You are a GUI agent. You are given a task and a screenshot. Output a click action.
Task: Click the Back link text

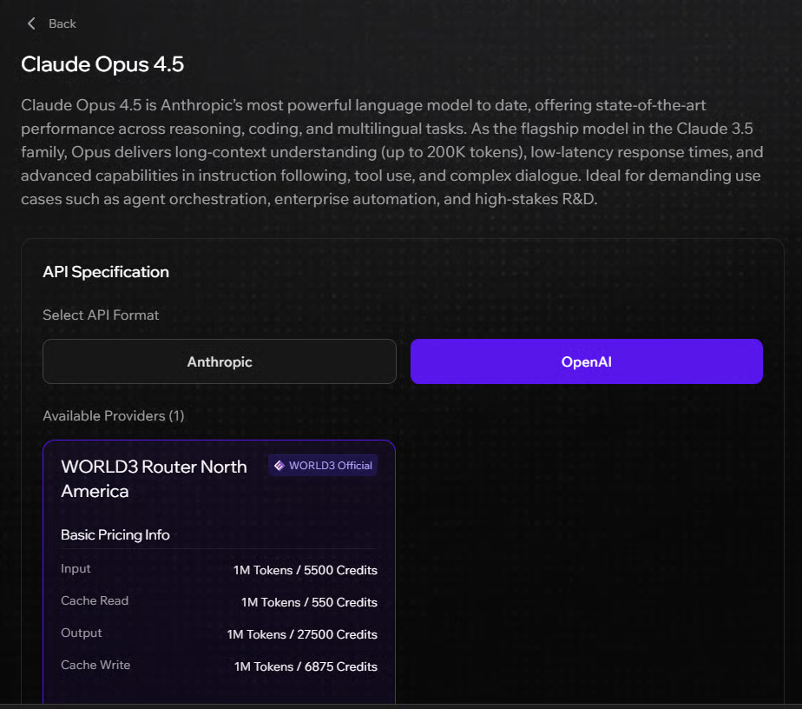(x=62, y=23)
